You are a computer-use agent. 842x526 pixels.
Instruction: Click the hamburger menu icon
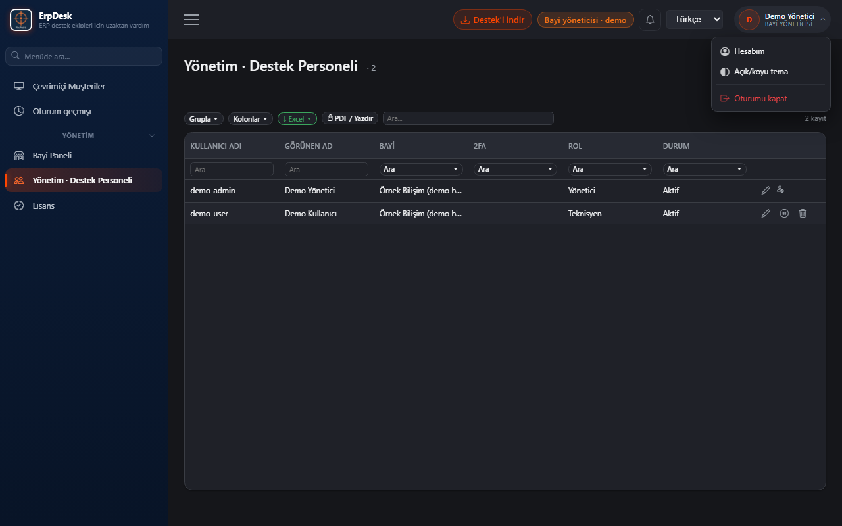click(191, 20)
